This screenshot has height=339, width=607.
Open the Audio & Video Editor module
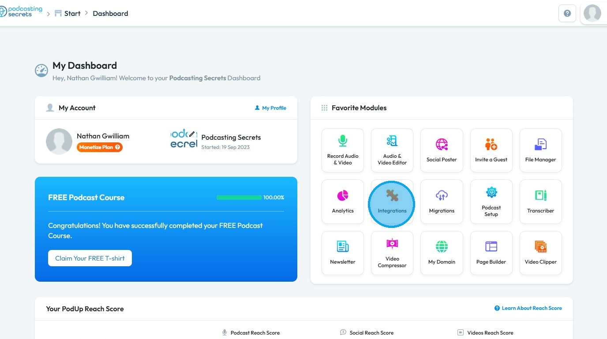click(392, 150)
